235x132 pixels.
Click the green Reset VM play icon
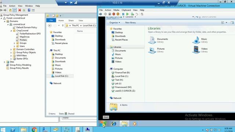pyautogui.click(x=127, y=14)
